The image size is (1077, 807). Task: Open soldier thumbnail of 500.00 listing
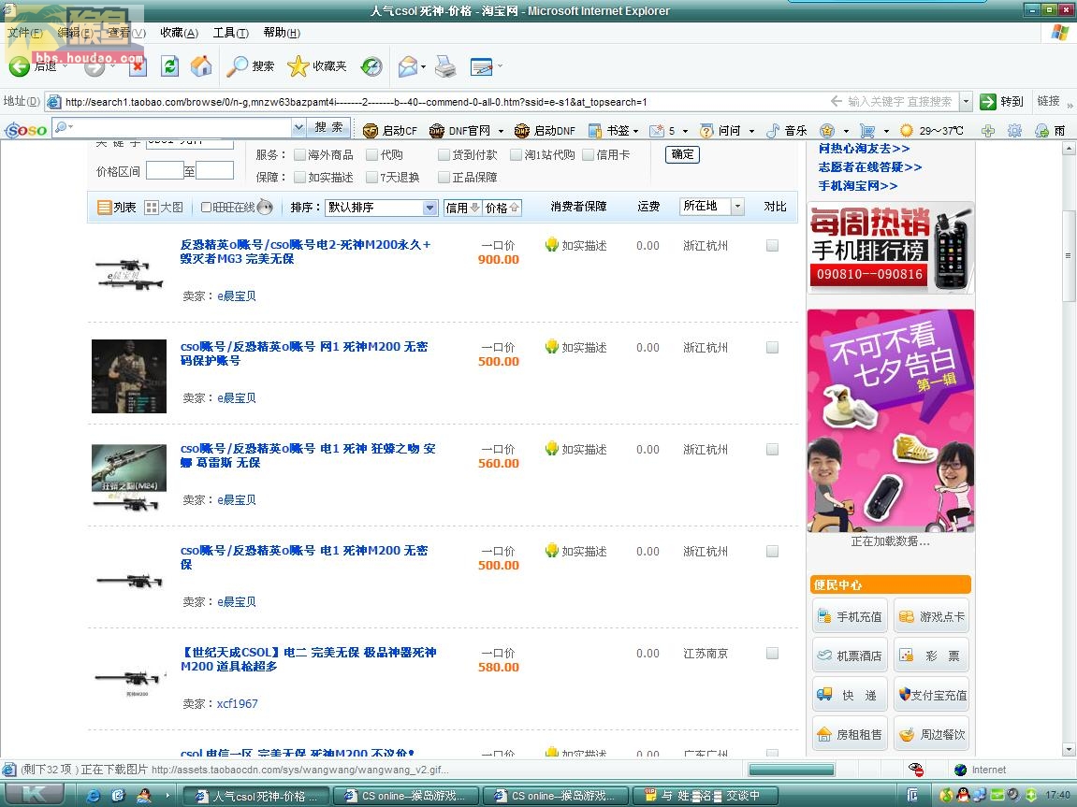tap(129, 376)
